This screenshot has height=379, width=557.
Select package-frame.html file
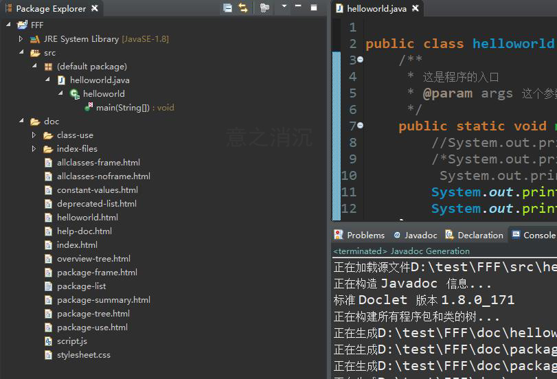(97, 273)
